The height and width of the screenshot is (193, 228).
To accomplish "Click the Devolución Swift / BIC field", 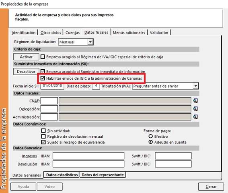I will tap(173, 164).
